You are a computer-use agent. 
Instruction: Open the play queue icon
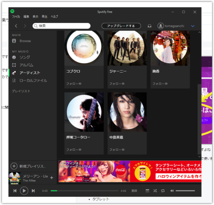pyautogui.click(x=147, y=191)
